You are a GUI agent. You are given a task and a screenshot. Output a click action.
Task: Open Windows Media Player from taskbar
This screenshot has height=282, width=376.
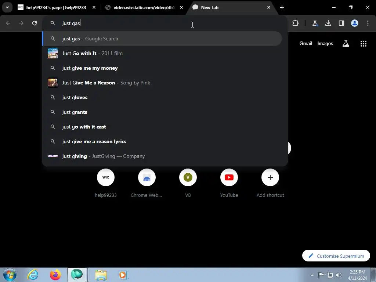coord(123,275)
